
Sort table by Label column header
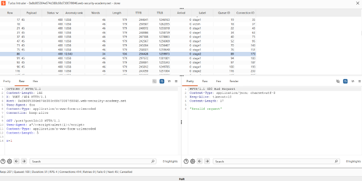(202, 13)
